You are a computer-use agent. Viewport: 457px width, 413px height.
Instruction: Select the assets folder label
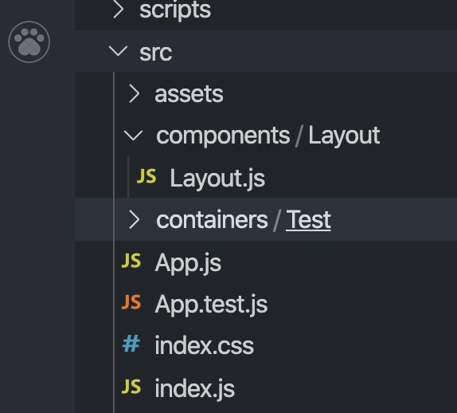click(x=189, y=94)
